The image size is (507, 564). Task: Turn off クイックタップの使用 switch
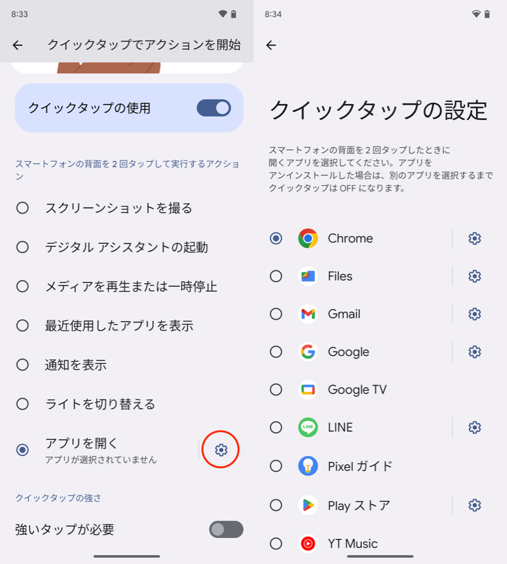pyautogui.click(x=214, y=108)
